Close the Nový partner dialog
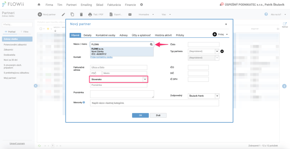 coord(226,24)
